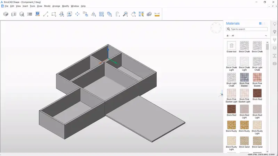
Task: Select the Wall tool icon
Action: (14, 14)
